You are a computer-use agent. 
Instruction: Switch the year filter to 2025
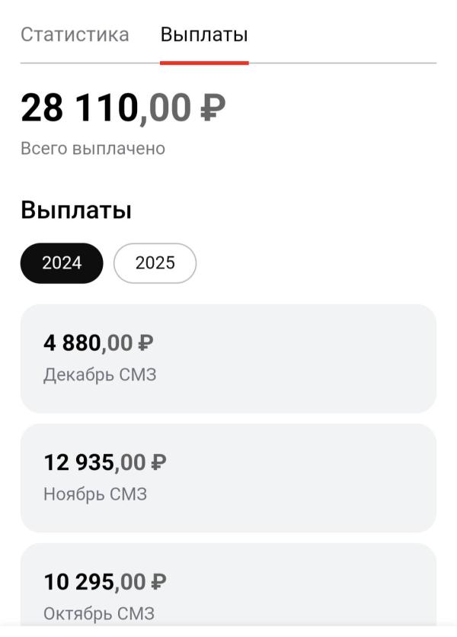[x=155, y=263]
